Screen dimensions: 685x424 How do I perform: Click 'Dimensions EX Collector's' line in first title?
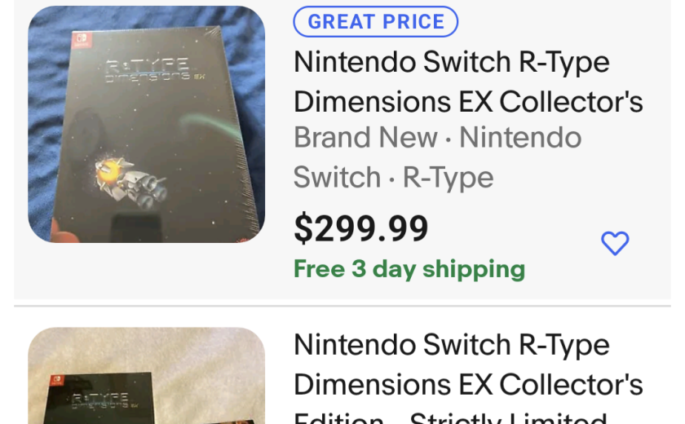(x=467, y=101)
